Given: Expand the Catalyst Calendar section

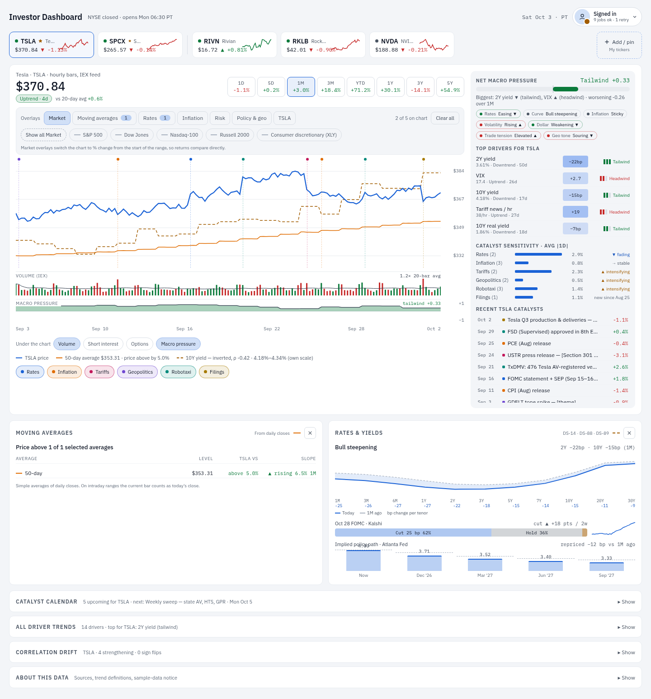Looking at the screenshot, I should click(626, 602).
